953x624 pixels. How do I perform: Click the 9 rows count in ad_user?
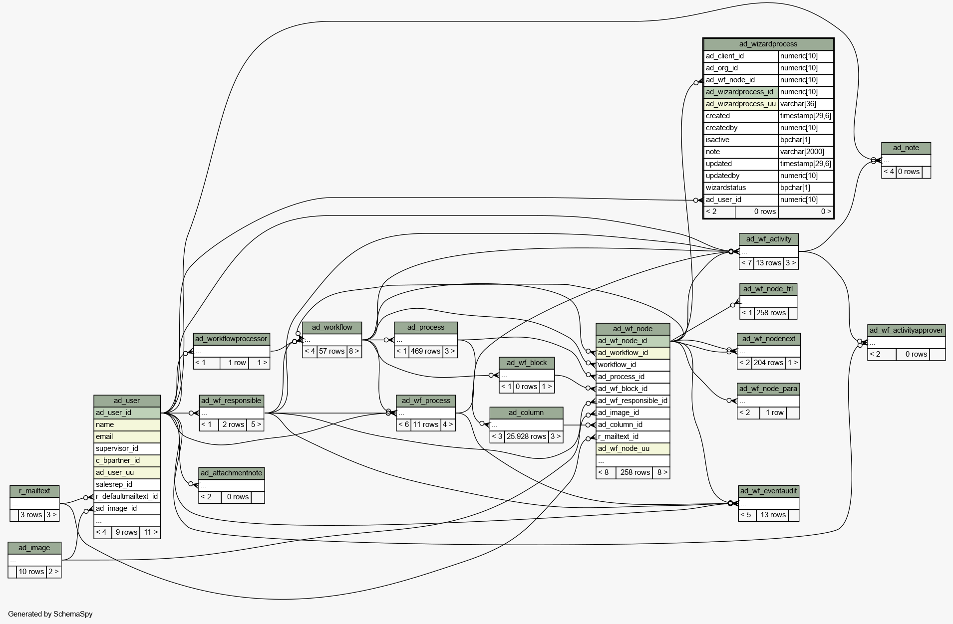[x=126, y=532]
